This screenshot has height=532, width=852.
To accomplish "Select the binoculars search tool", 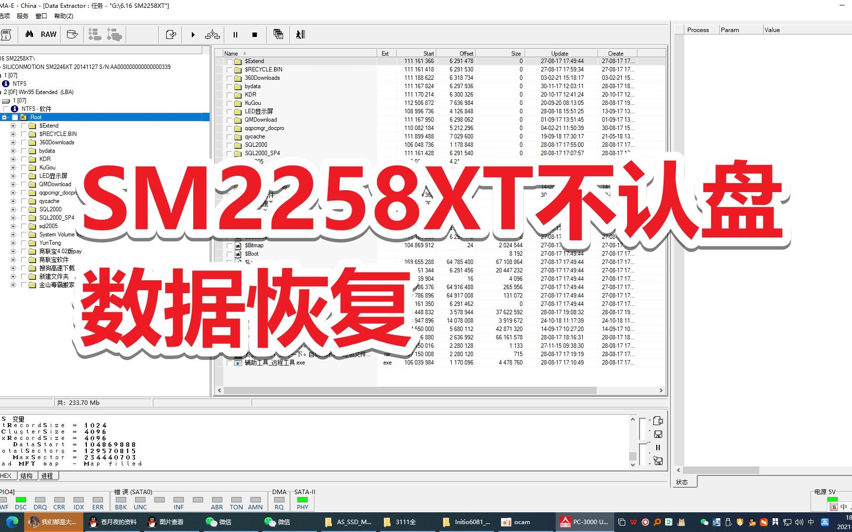I will (29, 34).
